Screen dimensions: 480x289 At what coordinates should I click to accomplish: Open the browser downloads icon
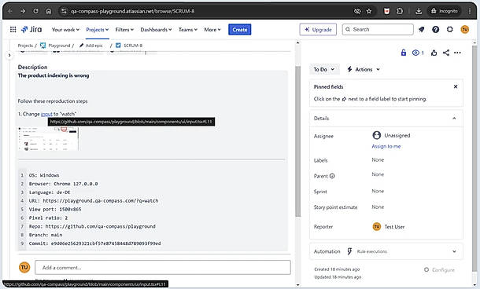point(419,11)
